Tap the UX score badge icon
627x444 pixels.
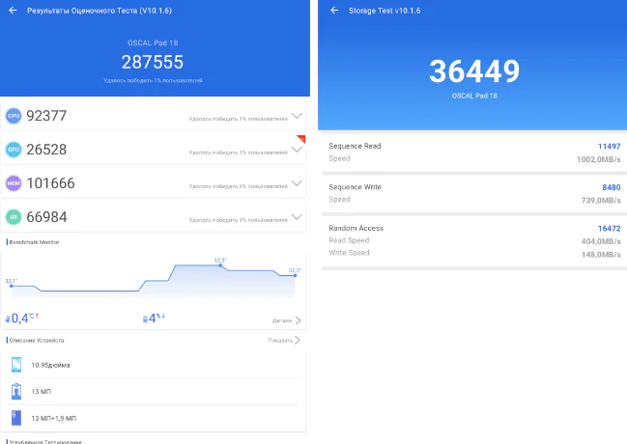[14, 217]
